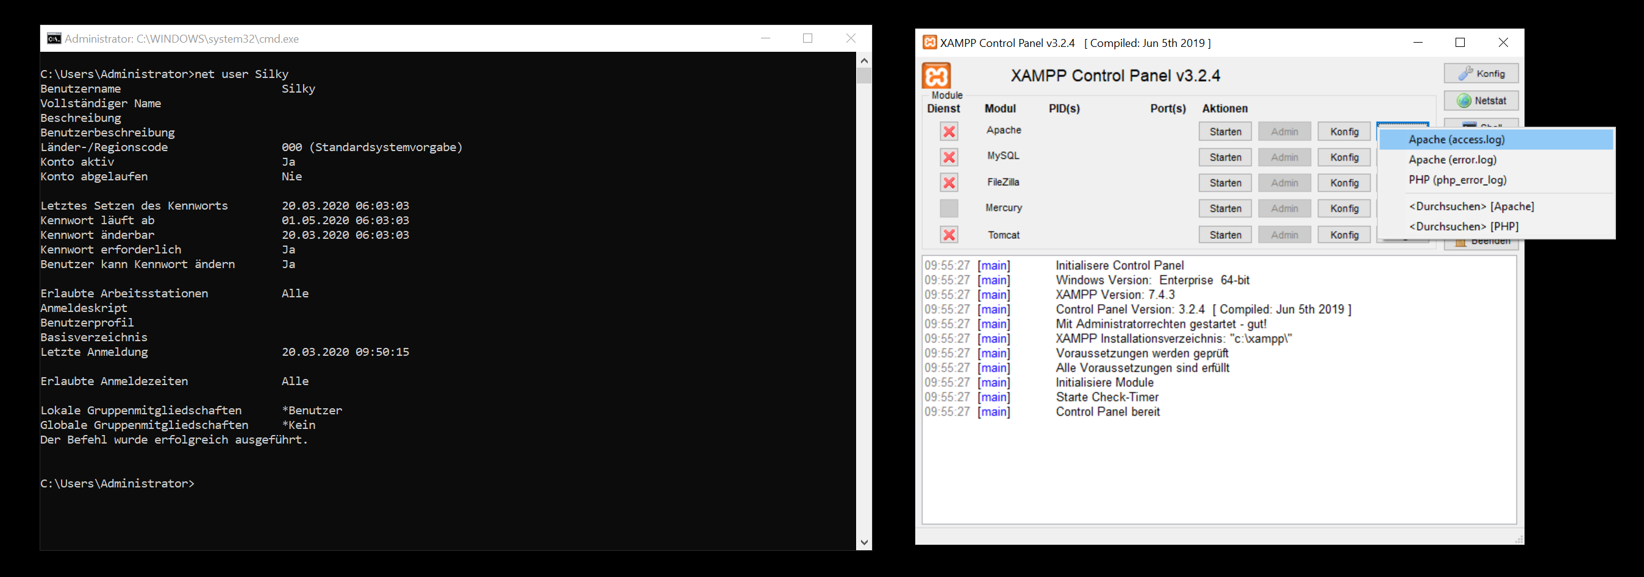Click log line 'Alle Voraussetzungen sind erfüllt'
Viewport: 1644px width, 577px height.
(1142, 369)
